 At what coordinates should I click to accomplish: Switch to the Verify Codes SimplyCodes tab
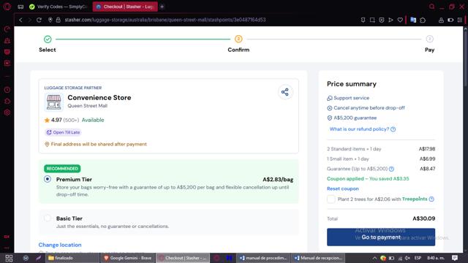tap(58, 7)
